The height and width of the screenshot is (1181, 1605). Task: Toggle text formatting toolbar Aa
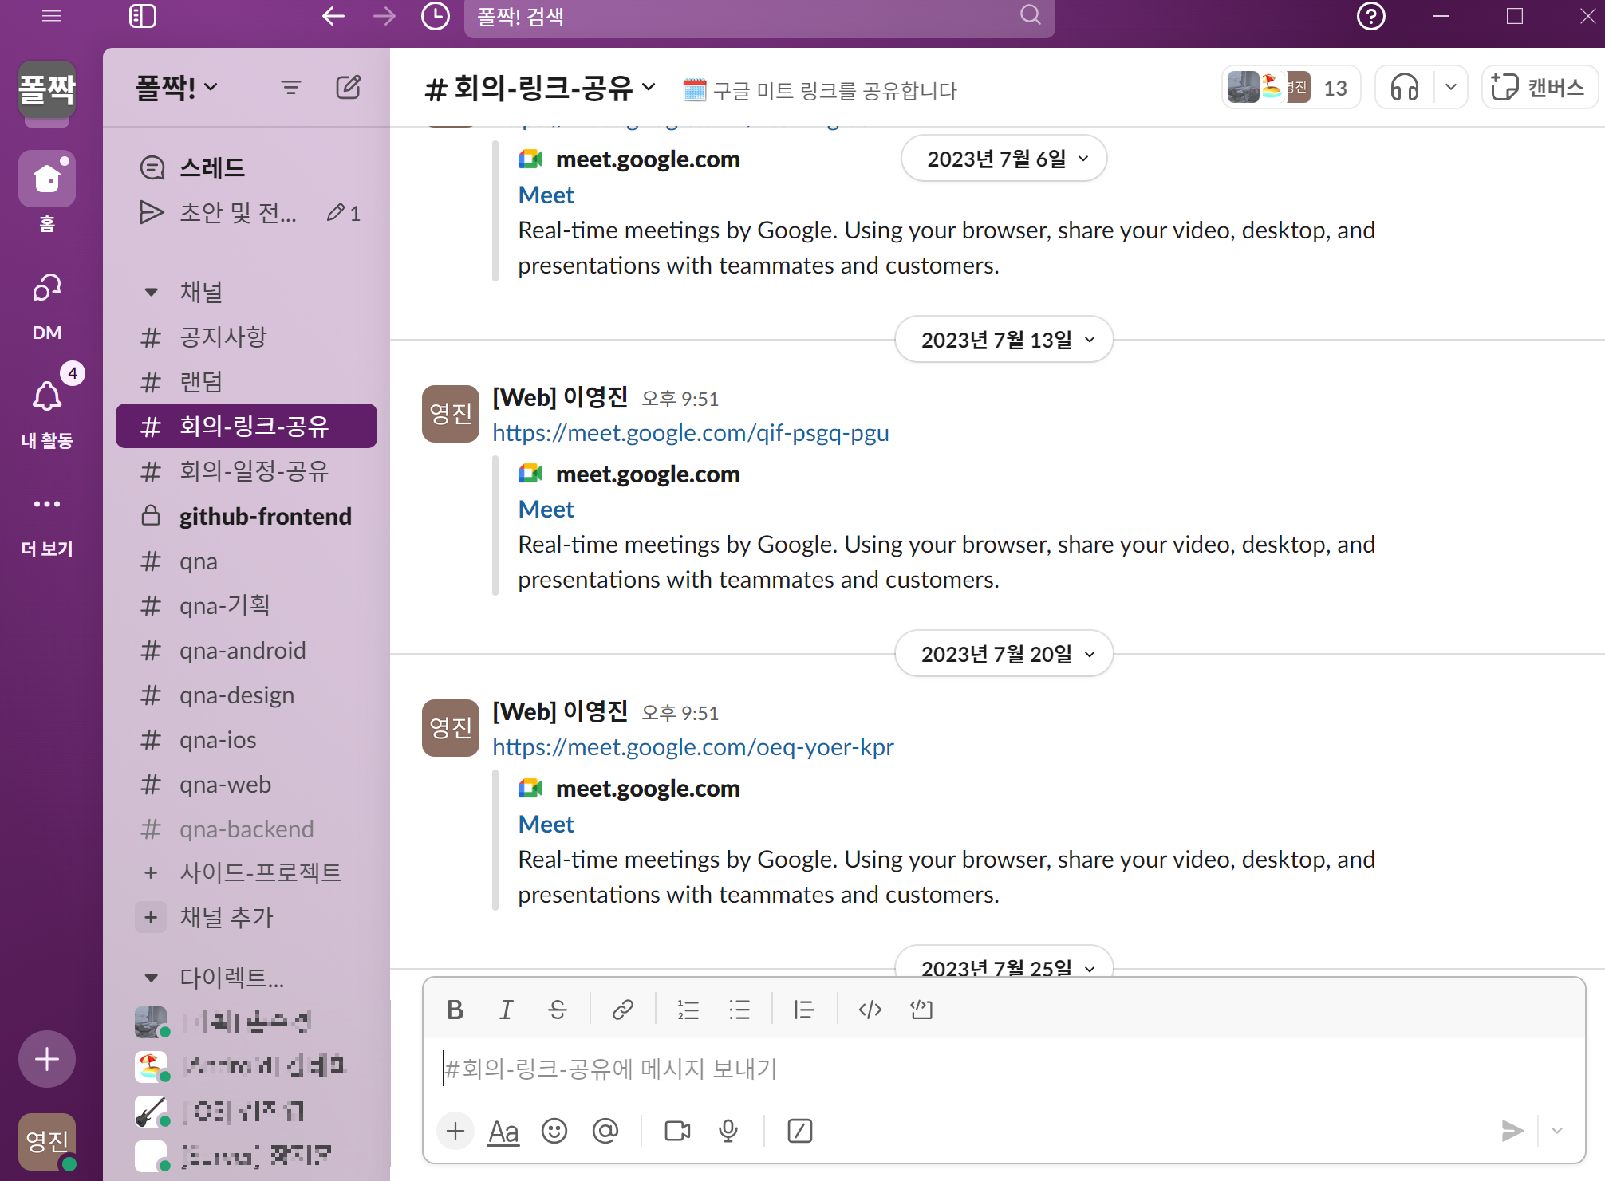point(503,1131)
